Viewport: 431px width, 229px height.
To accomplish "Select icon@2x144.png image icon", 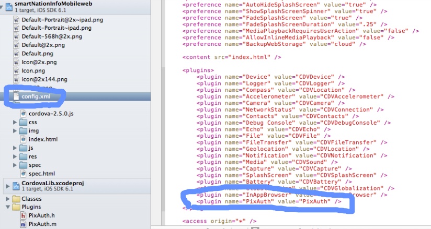I will (x=17, y=79).
